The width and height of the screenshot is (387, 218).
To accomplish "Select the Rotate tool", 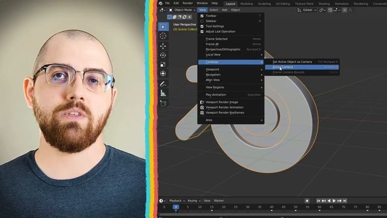I will [163, 55].
